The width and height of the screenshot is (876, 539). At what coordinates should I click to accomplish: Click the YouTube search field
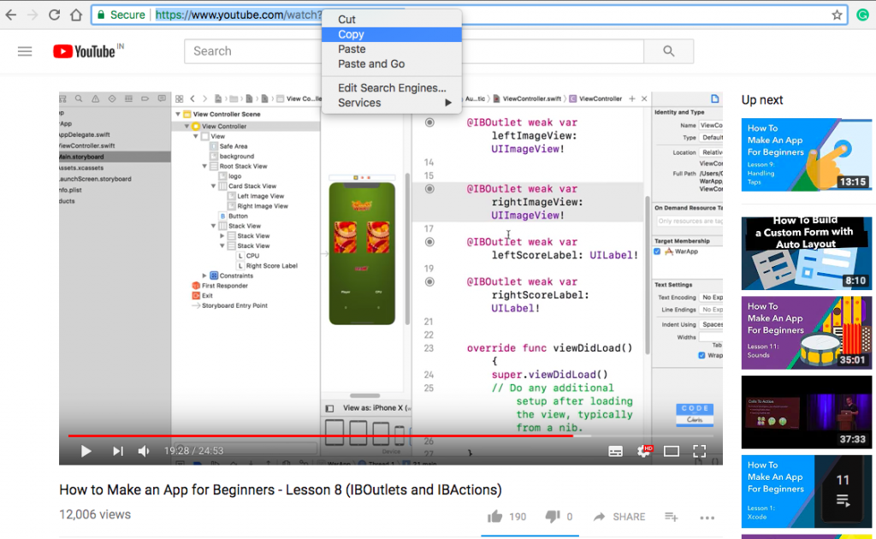[x=414, y=51]
